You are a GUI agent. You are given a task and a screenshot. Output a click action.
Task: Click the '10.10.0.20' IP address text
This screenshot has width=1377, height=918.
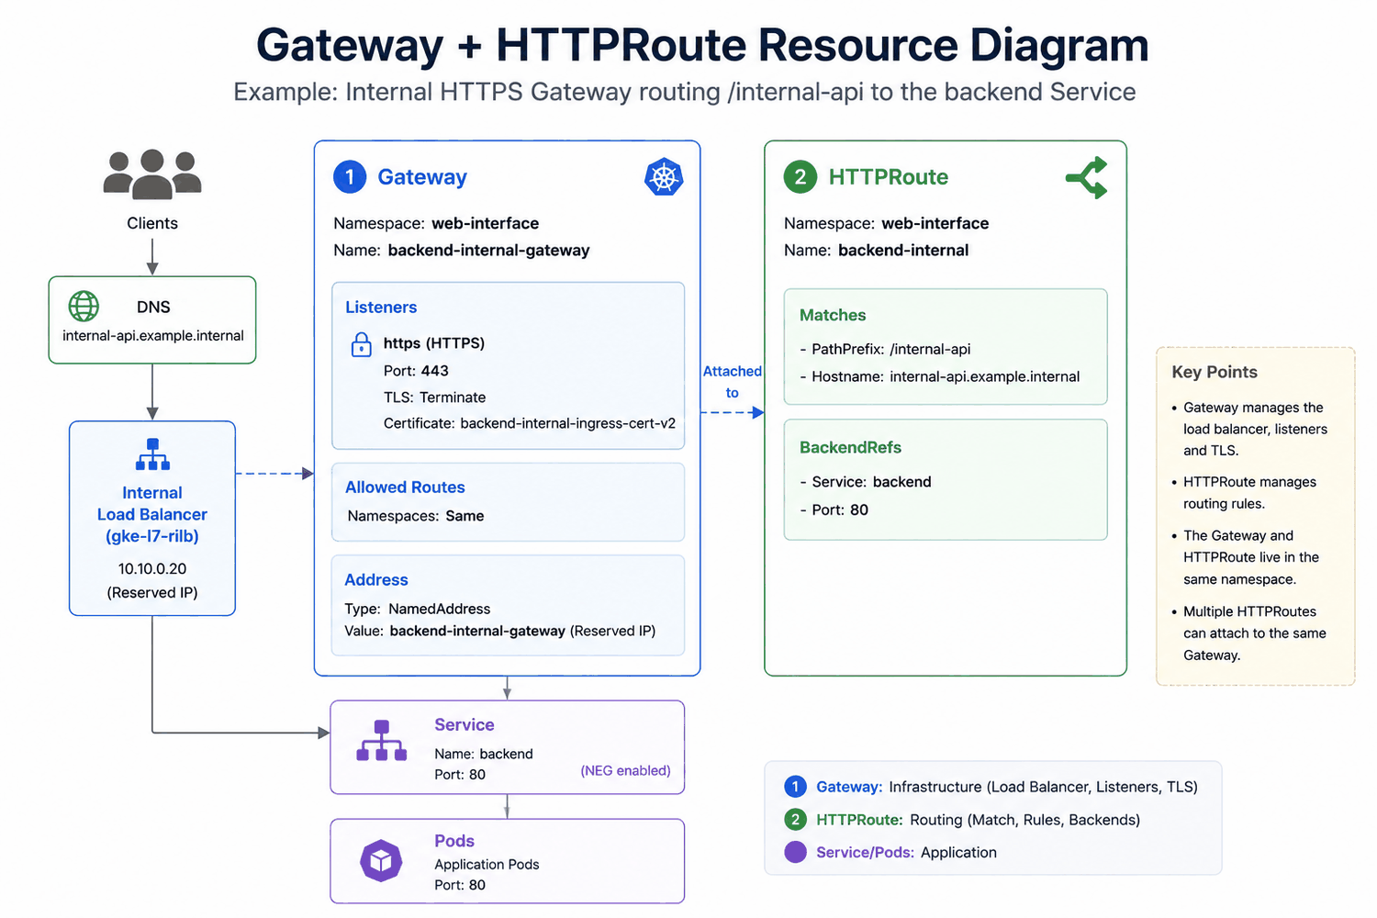click(152, 569)
